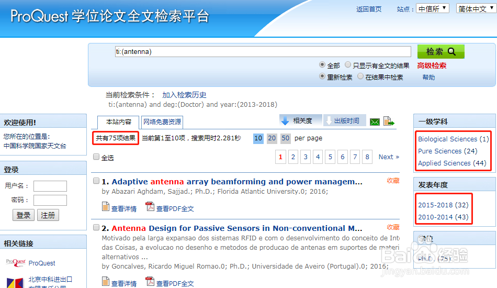The width and height of the screenshot is (497, 288).
Task: Click 加入检索历史 link
Action: tap(184, 95)
